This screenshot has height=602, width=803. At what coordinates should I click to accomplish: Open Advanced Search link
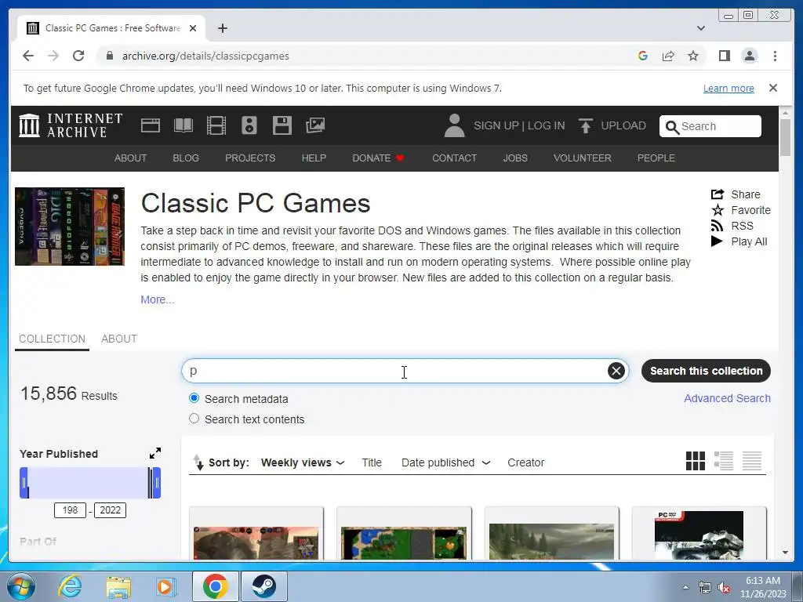click(727, 398)
